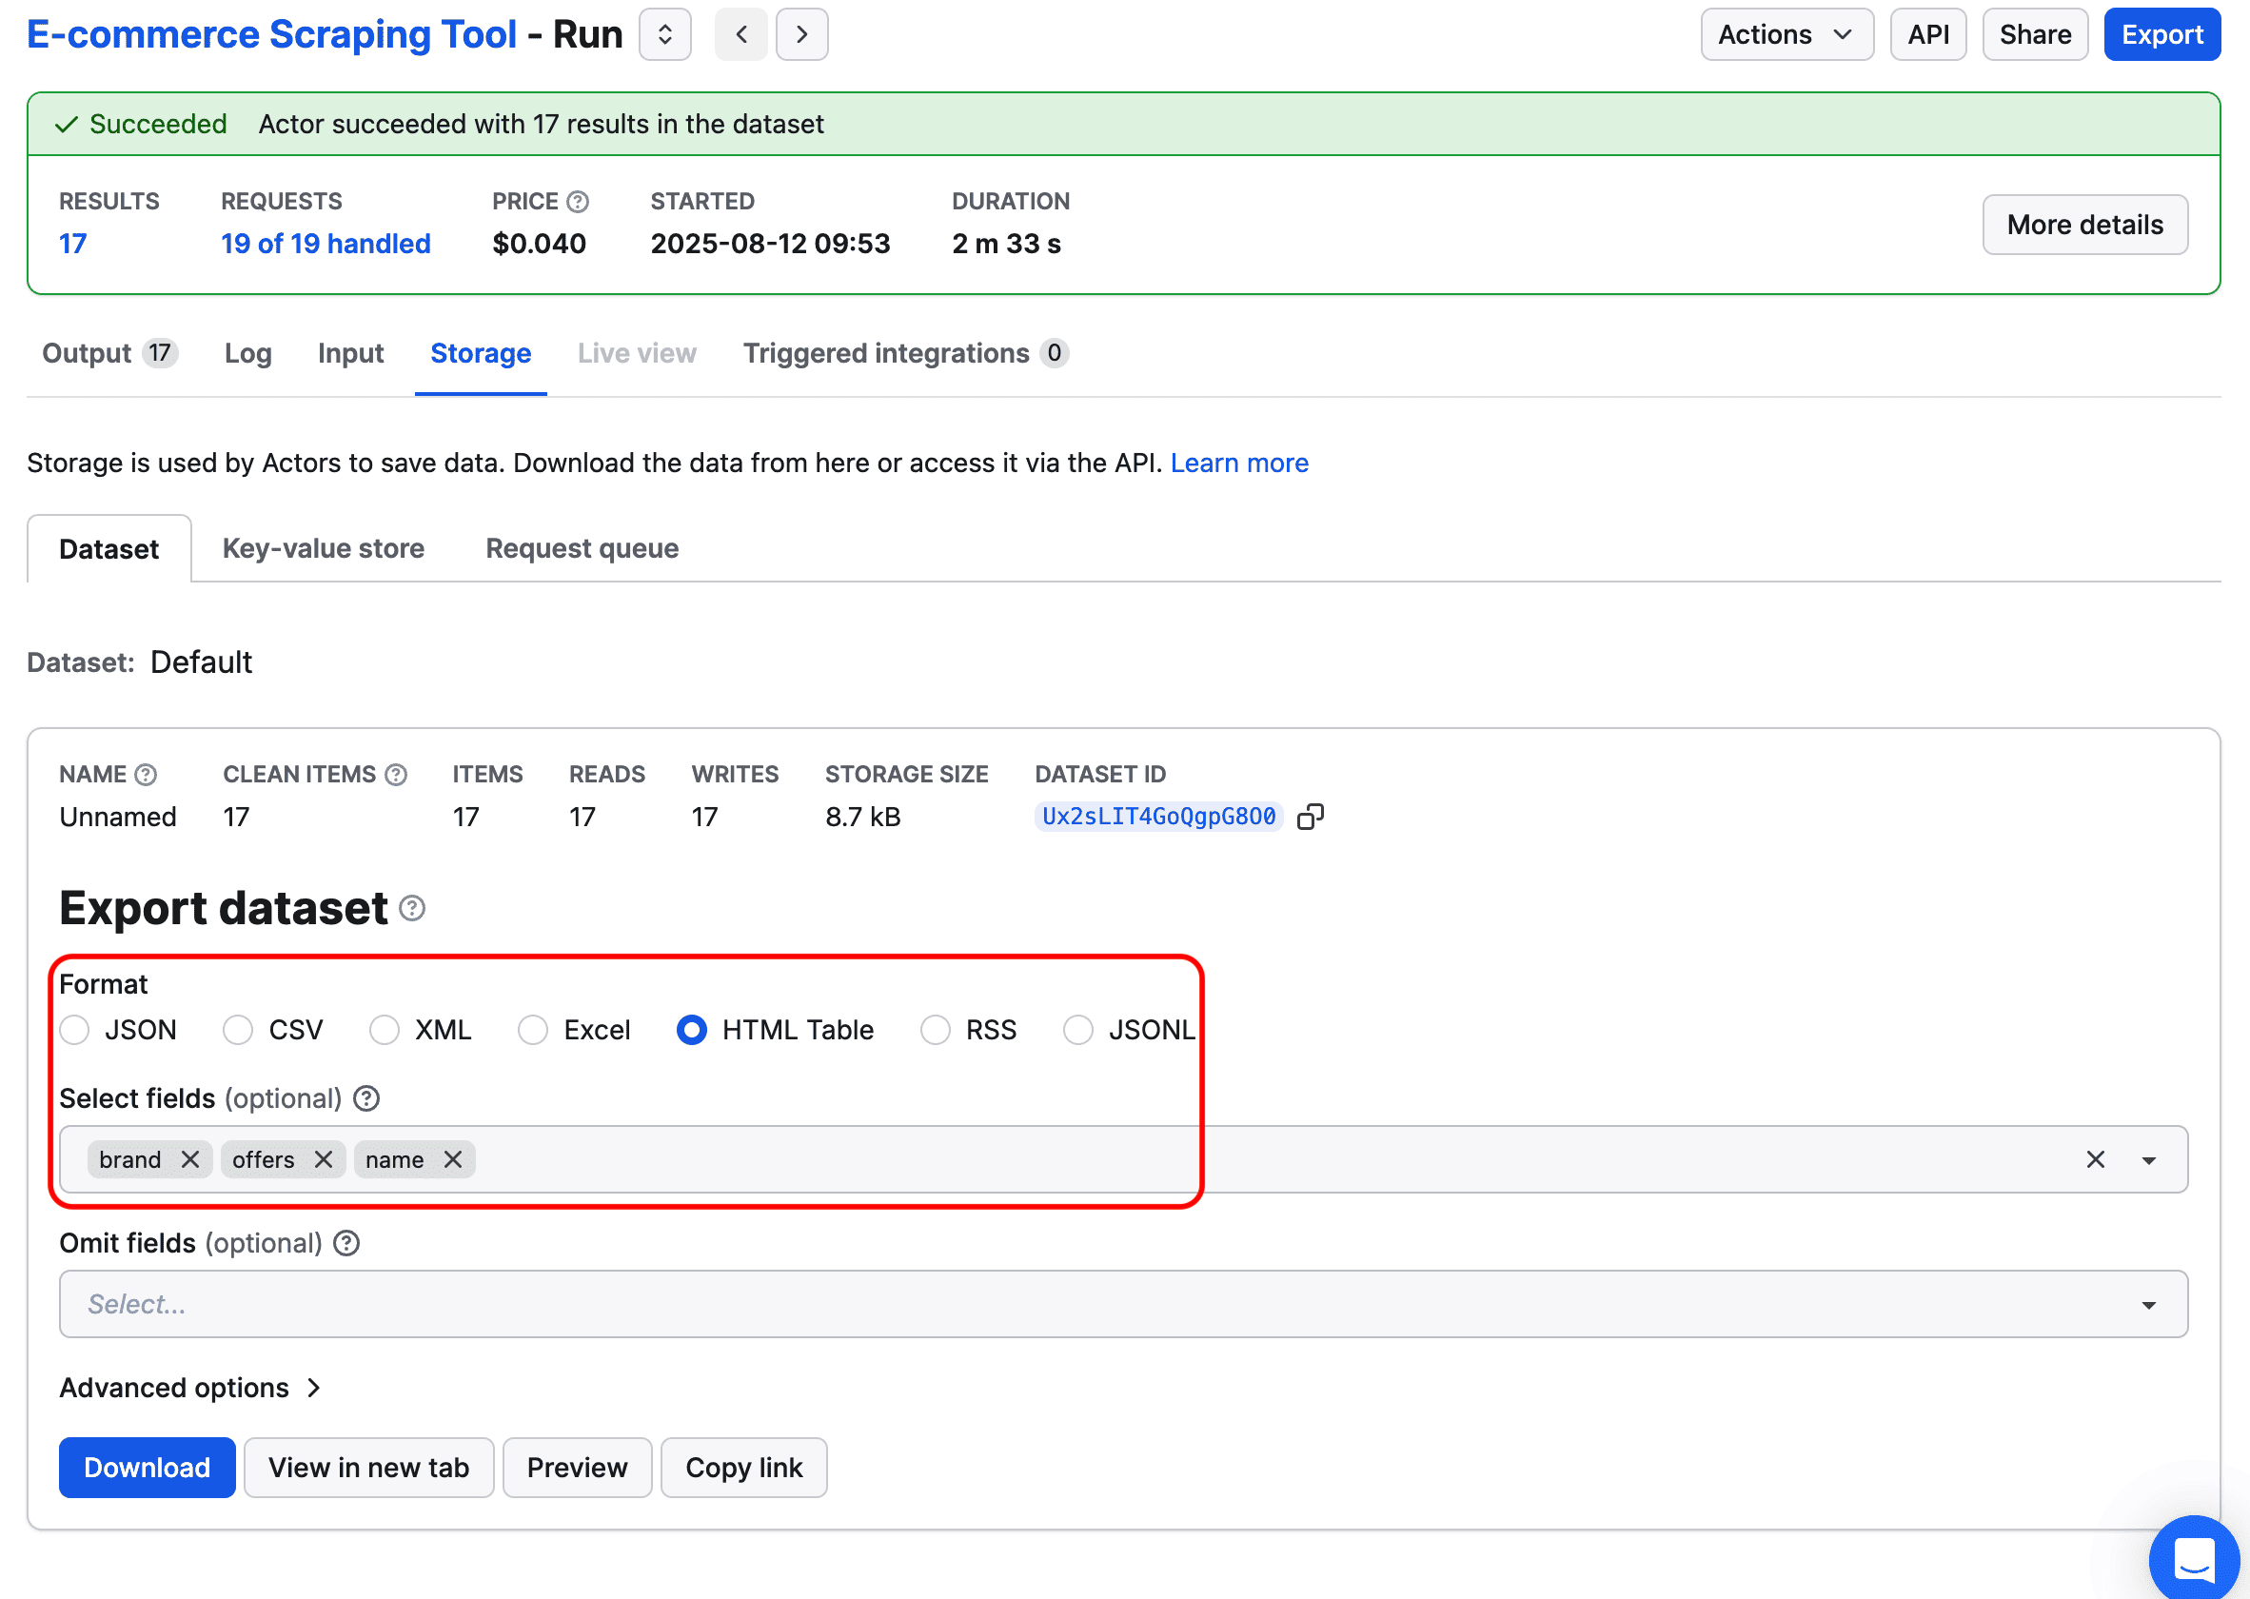The image size is (2250, 1599).
Task: Select the Excel format option
Action: (574, 1030)
